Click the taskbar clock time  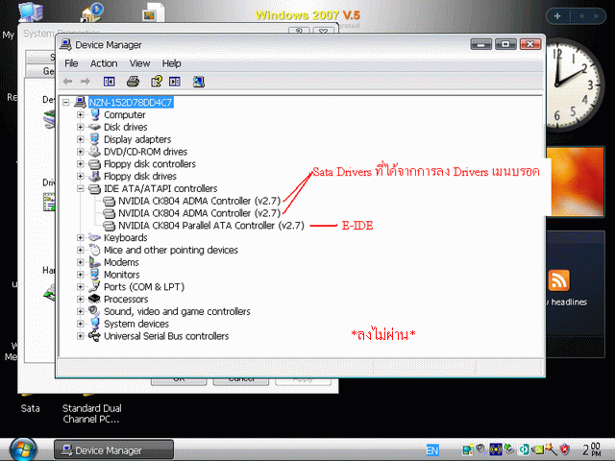pyautogui.click(x=592, y=449)
